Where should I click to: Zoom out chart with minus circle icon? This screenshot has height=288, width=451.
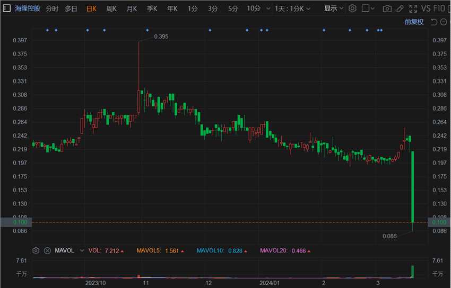(444, 22)
